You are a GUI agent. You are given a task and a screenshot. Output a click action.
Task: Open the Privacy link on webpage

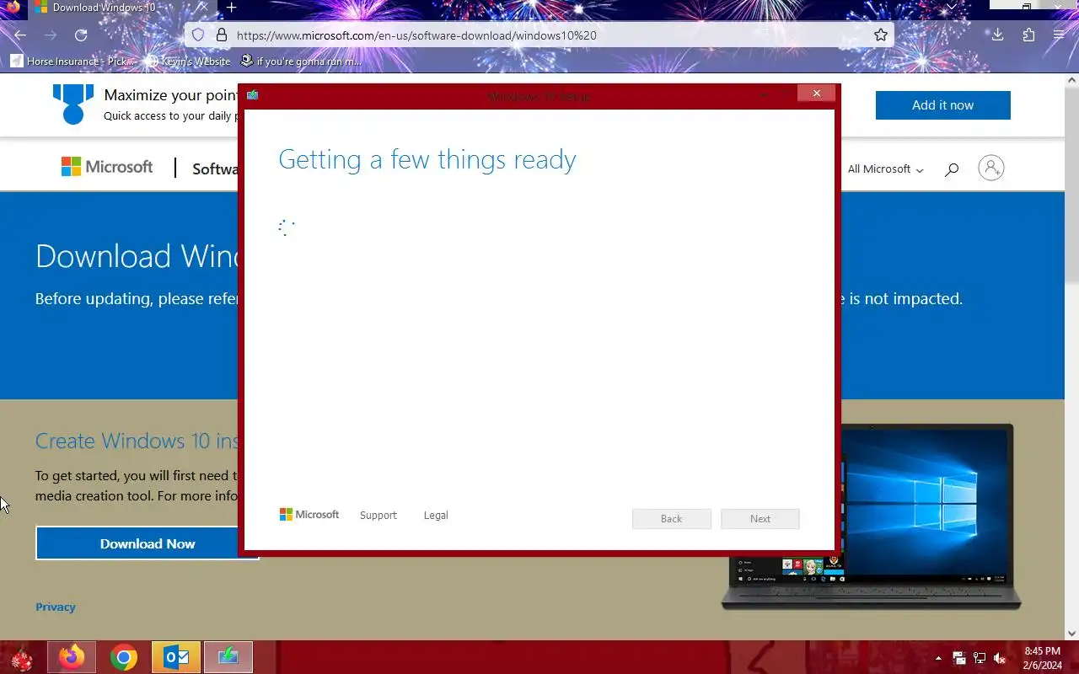tap(56, 607)
